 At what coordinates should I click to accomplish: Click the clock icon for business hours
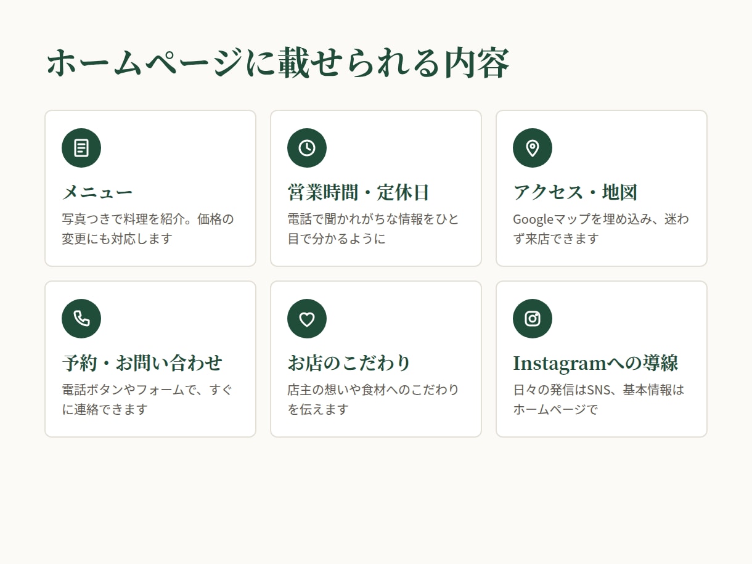click(307, 148)
